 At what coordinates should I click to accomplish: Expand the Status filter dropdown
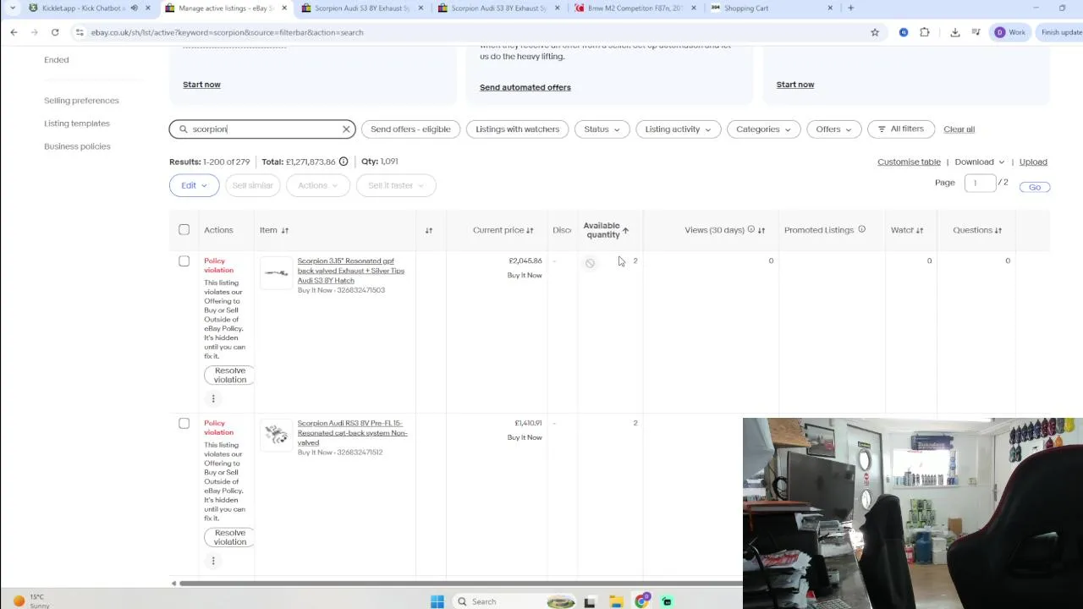click(x=602, y=129)
